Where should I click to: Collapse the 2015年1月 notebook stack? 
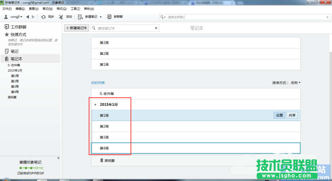(x=96, y=105)
